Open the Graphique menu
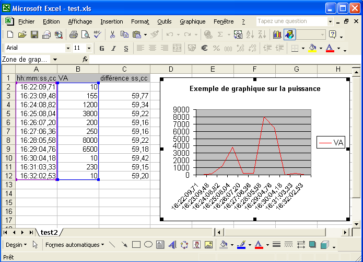Image resolution: width=363 pixels, height=262 pixels. (x=192, y=21)
